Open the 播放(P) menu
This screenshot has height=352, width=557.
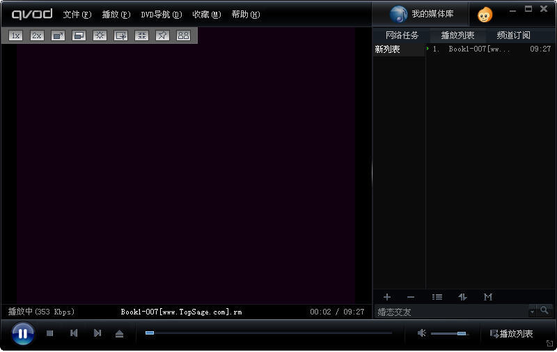[x=116, y=15]
